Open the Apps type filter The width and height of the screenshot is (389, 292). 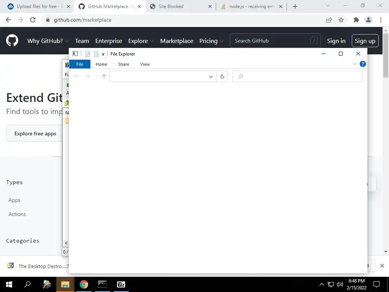tap(14, 200)
